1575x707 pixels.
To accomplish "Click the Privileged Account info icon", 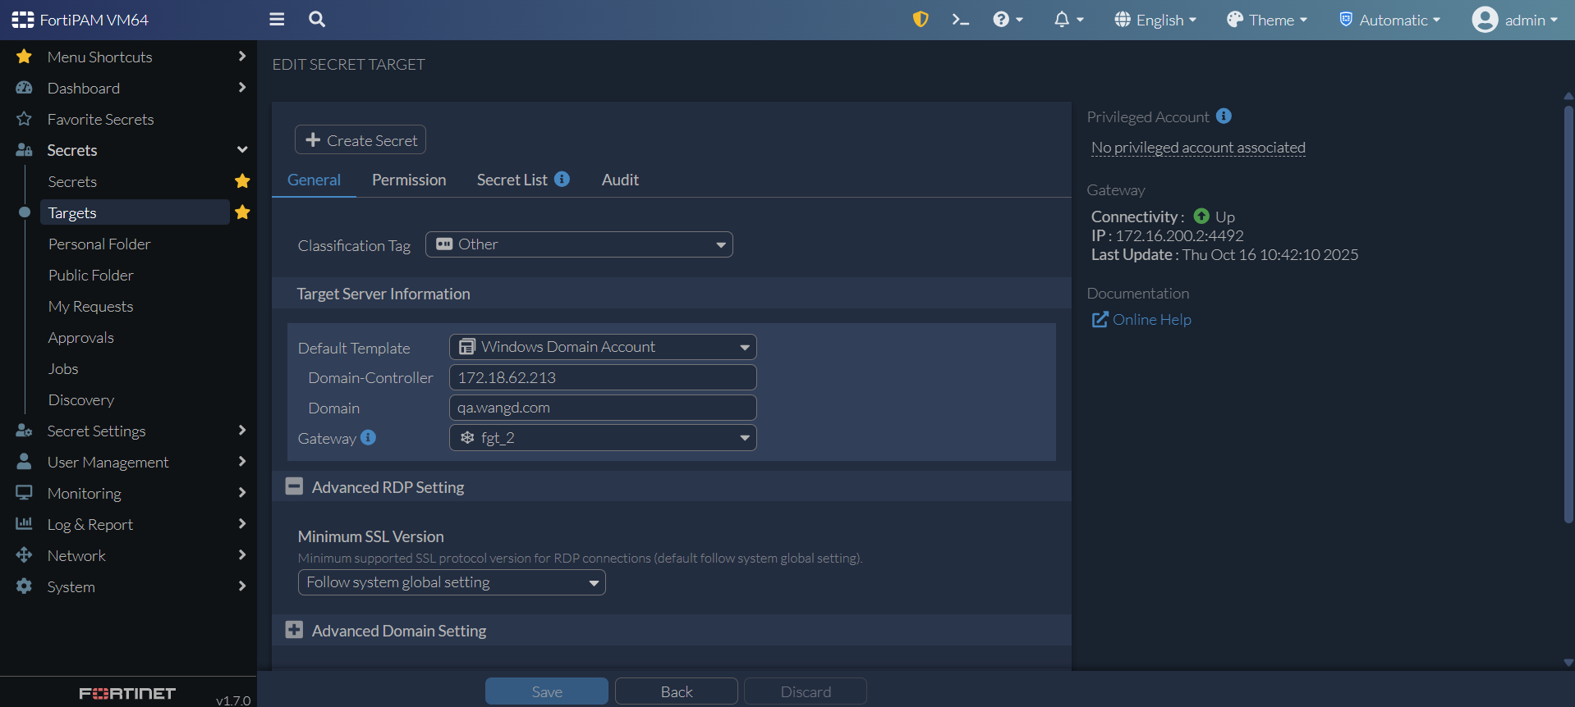I will click(x=1224, y=116).
